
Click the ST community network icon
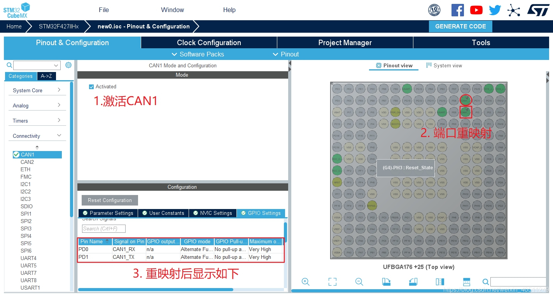(x=514, y=10)
